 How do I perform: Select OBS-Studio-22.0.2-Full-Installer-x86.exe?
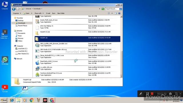(77, 51)
